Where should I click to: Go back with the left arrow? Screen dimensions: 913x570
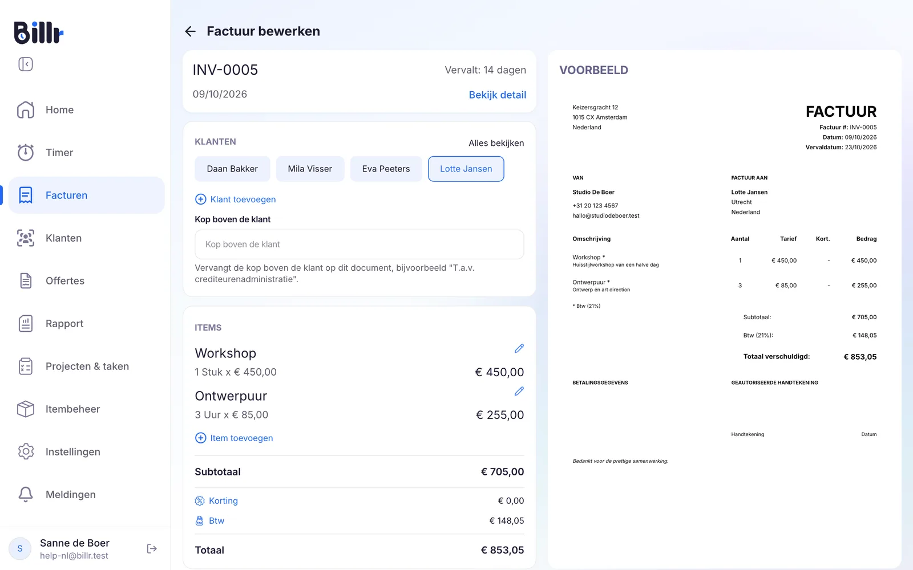tap(191, 31)
